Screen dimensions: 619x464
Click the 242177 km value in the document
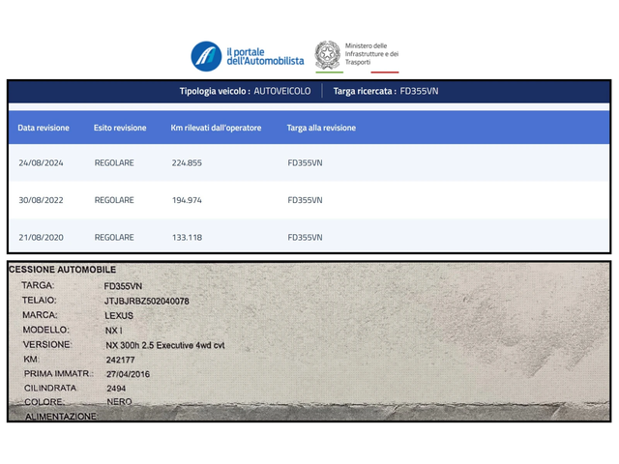click(x=119, y=359)
